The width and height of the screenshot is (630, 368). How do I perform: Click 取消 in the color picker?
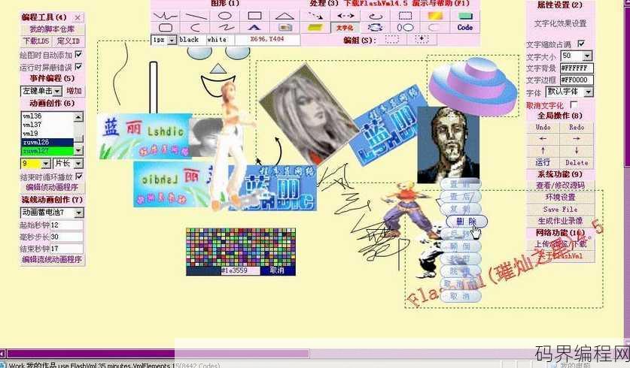click(x=277, y=270)
